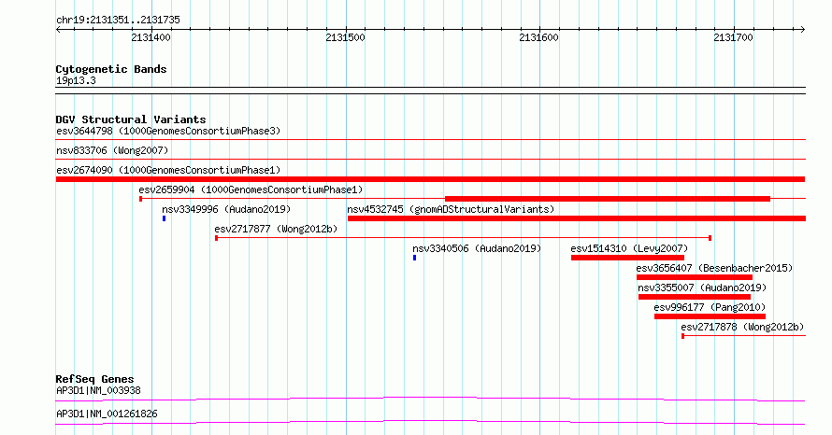
Task: Open nsv4532745 (gnomADStructuralVariants) label
Action: (x=451, y=209)
